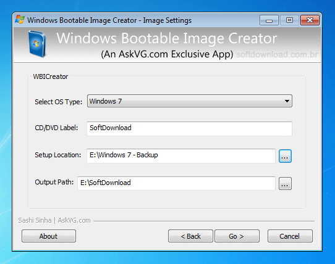Start image creation with Go button

click(x=237, y=236)
